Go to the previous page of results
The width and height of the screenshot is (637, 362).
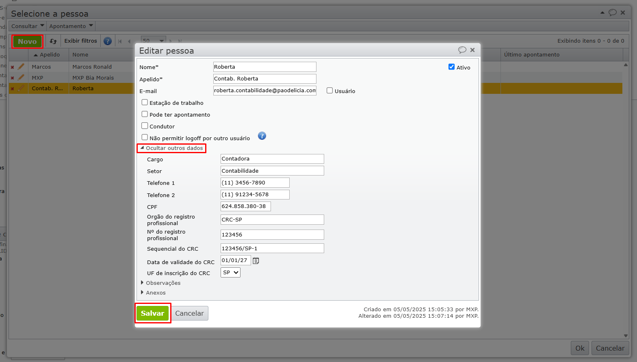pyautogui.click(x=129, y=41)
